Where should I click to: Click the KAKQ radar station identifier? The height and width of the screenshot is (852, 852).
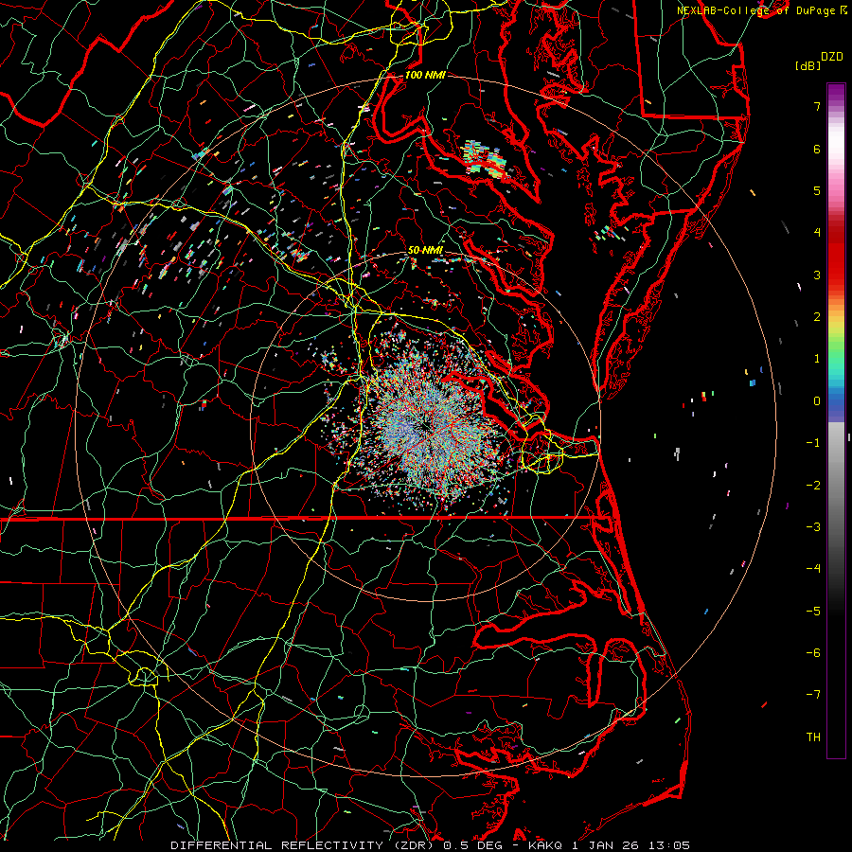546,845
